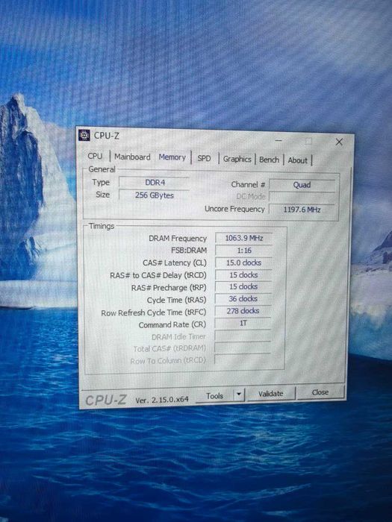Click the RAS# to CAS# Delay (tRCD) label
392x522 pixels.
(x=158, y=276)
